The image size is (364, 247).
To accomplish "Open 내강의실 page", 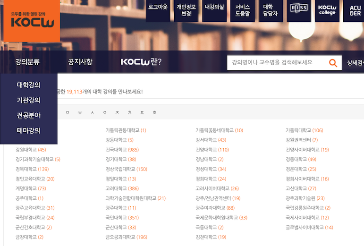I will [214, 11].
